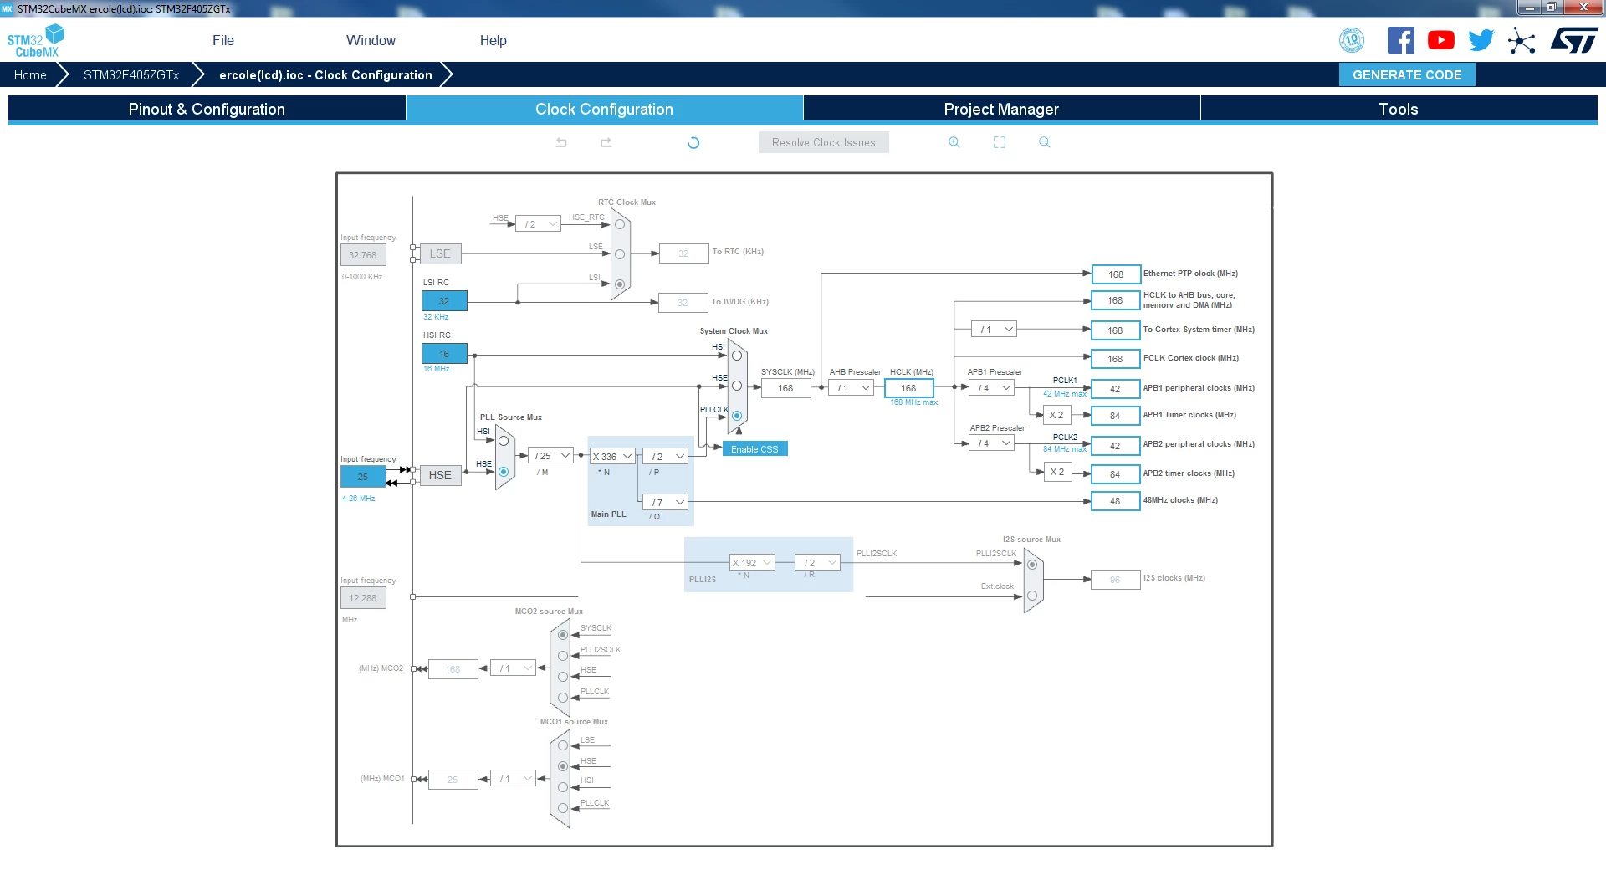Click the refresh clock configuration icon
The width and height of the screenshot is (1606, 870).
click(x=693, y=142)
